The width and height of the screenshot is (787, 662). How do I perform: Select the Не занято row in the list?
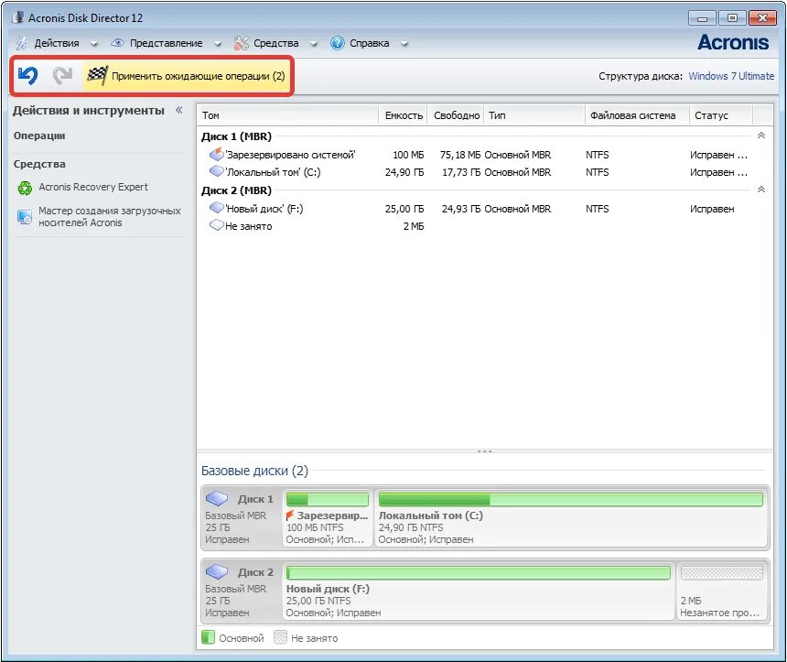(479, 226)
